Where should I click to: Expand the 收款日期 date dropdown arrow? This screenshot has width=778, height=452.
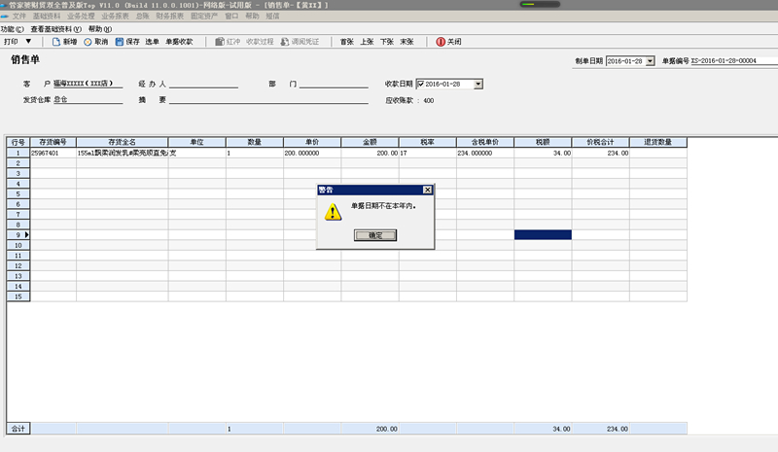pyautogui.click(x=477, y=85)
